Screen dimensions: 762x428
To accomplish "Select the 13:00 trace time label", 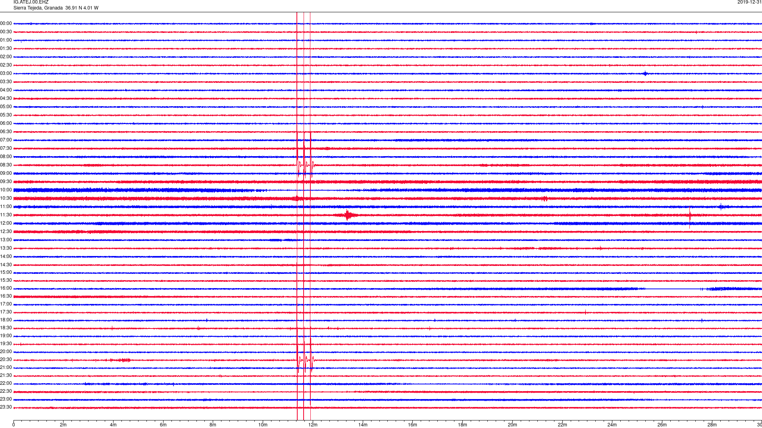I will [6, 240].
